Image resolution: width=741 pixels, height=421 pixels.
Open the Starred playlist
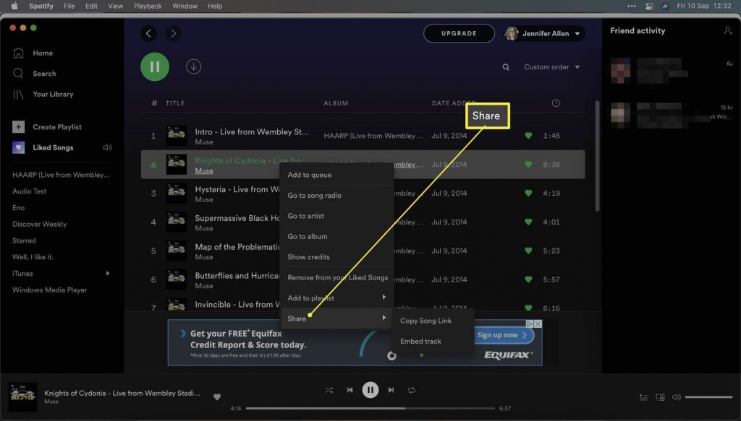click(x=24, y=240)
